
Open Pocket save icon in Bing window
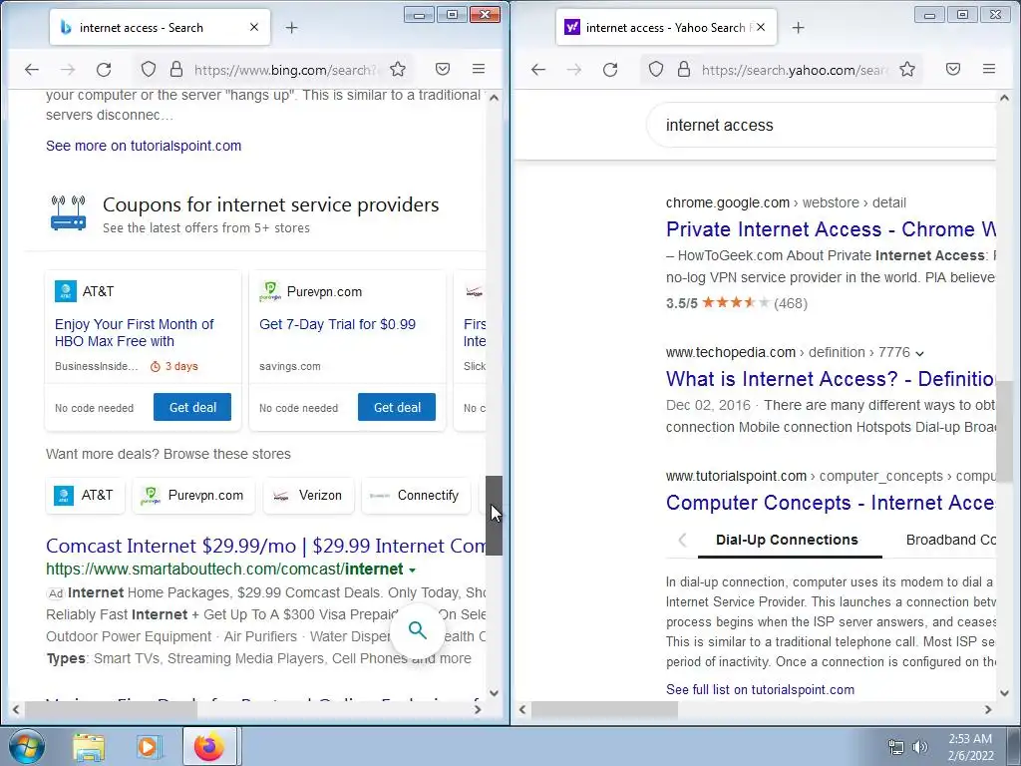443,69
